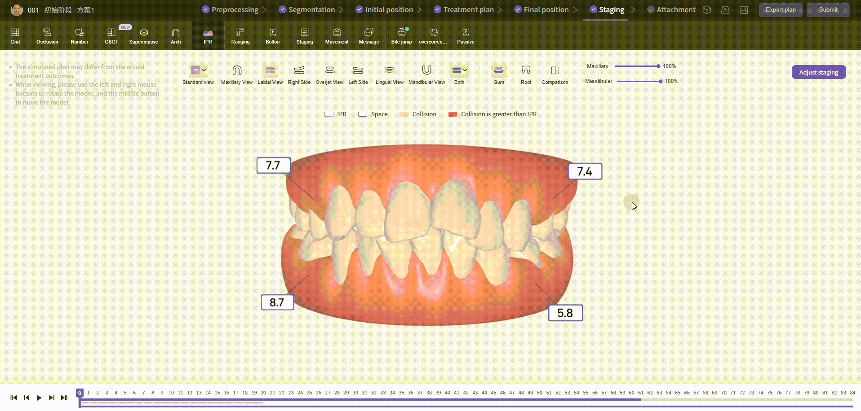The width and height of the screenshot is (861, 411).
Task: Select stage 30 on the timeline
Action: pyautogui.click(x=355, y=393)
